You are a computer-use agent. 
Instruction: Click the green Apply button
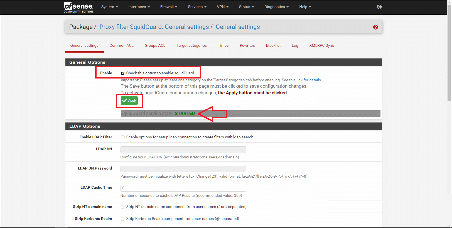(129, 100)
